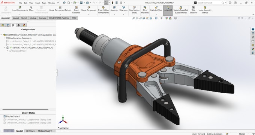The height and width of the screenshot is (135, 255).
Task: Click Zoom to Area icon in view toolbar
Action: coord(137,18)
